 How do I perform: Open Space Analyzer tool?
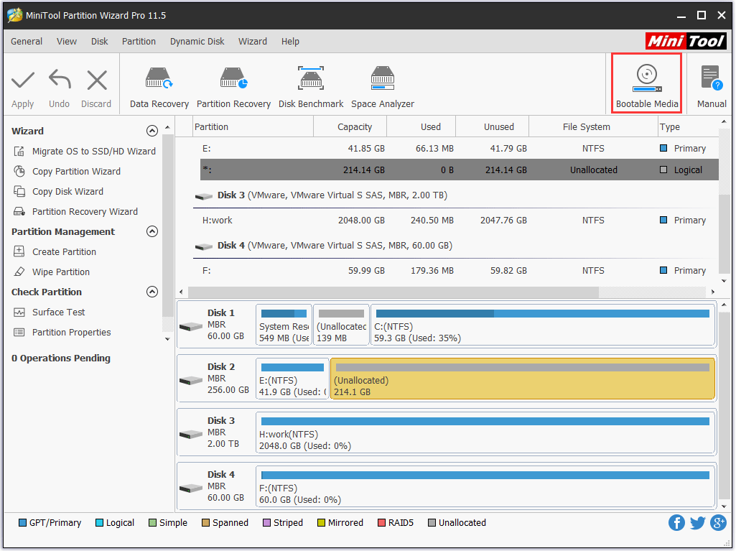(383, 88)
